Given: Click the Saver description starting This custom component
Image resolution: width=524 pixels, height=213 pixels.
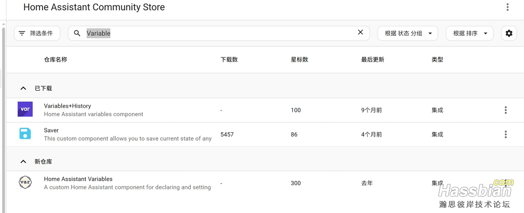Looking at the screenshot, I should [128, 139].
